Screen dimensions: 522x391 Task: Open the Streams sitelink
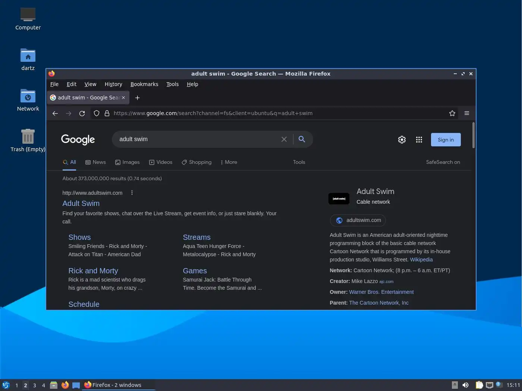coord(196,237)
